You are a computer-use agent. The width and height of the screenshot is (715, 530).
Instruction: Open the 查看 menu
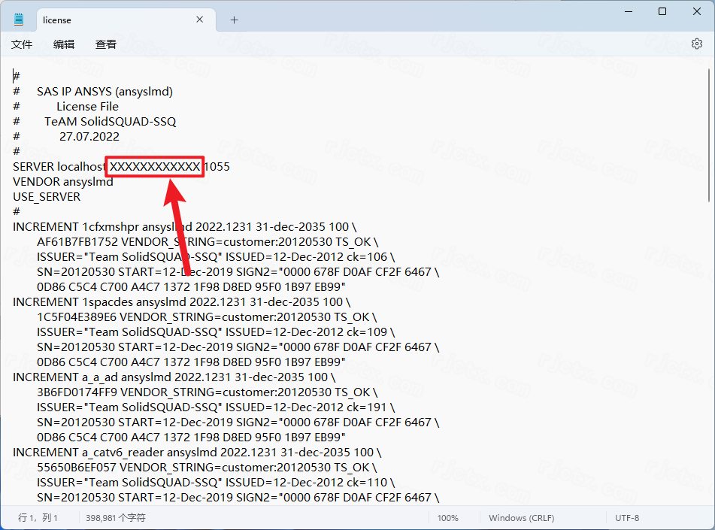[x=106, y=44]
